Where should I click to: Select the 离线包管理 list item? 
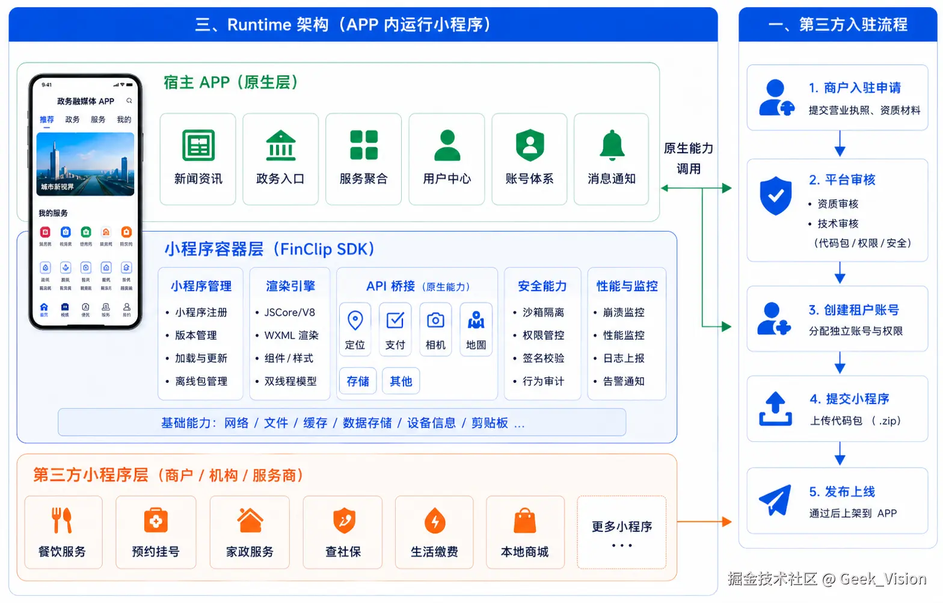coord(201,381)
